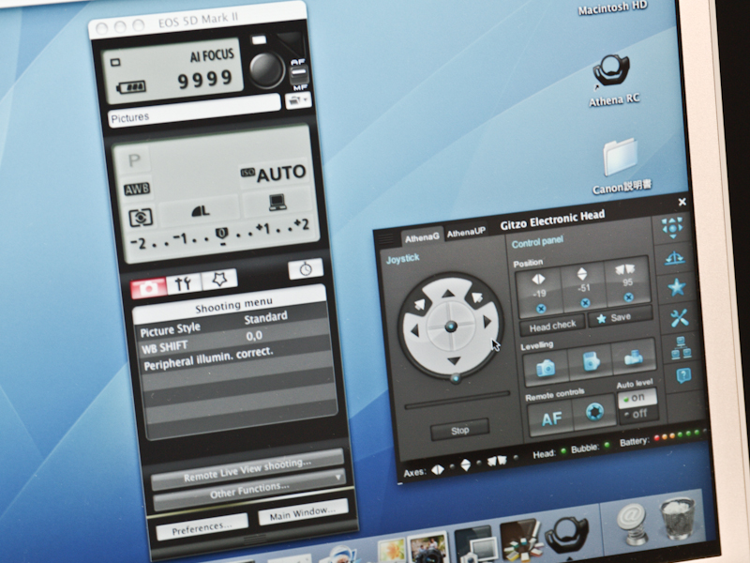The width and height of the screenshot is (750, 563).
Task: Open the tools settings sidebar icon
Action: [x=679, y=317]
